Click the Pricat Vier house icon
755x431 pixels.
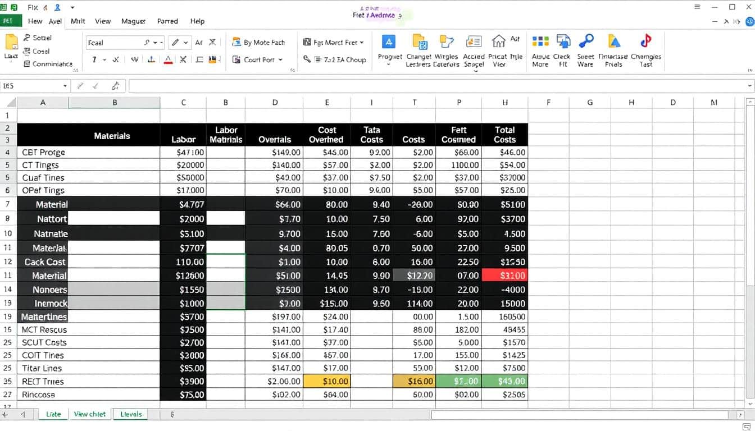[498, 41]
